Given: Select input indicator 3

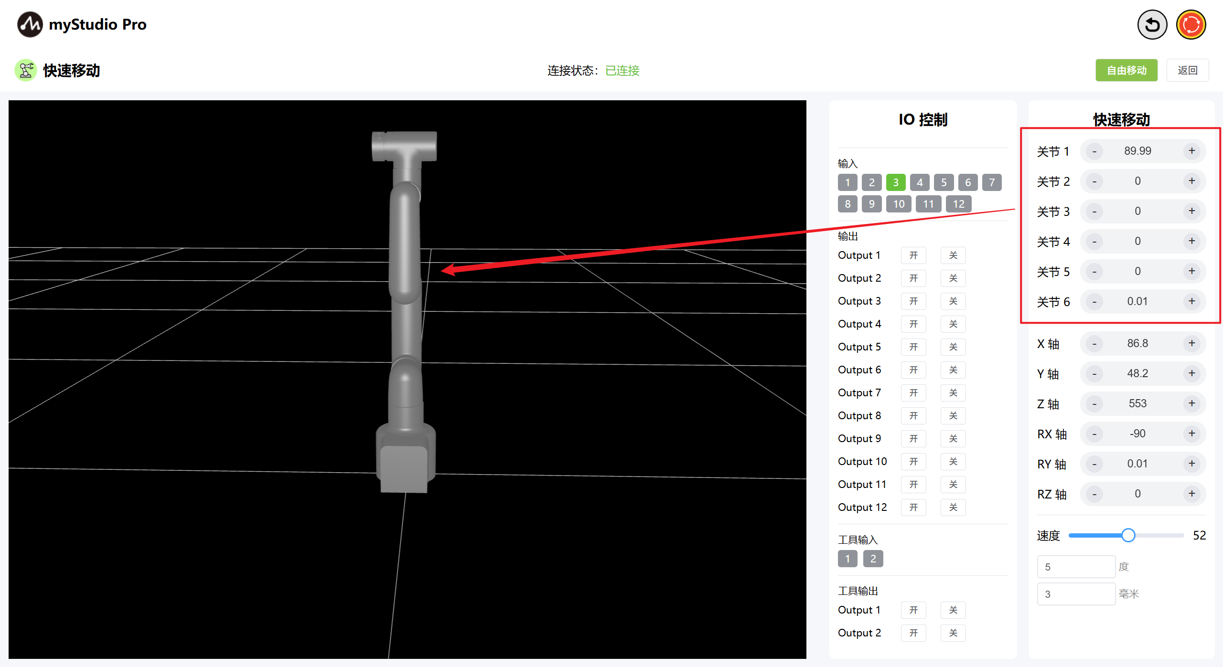Looking at the screenshot, I should click(895, 182).
